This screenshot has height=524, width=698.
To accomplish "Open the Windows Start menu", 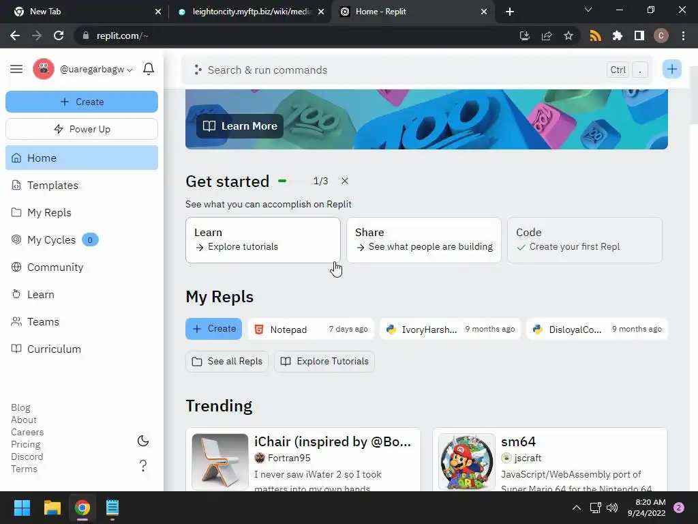I will point(22,508).
